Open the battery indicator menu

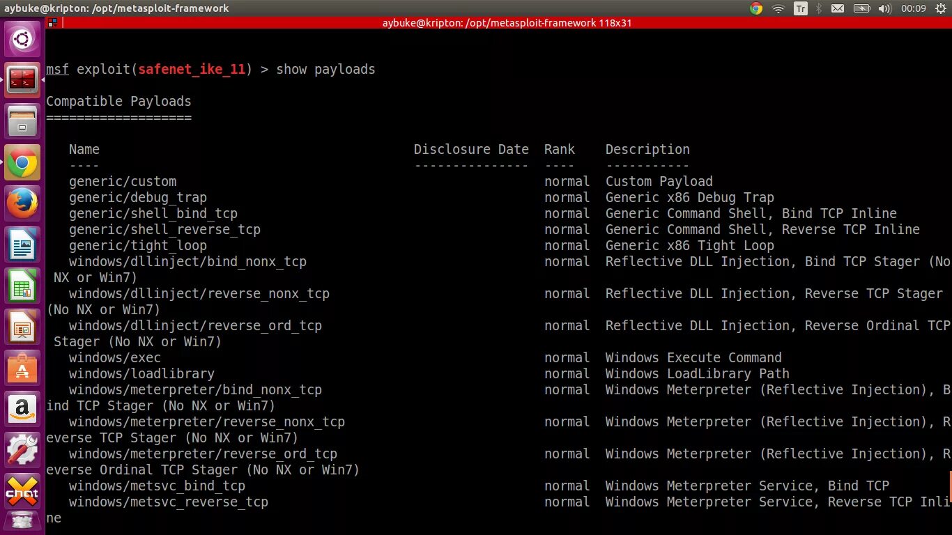pos(861,8)
